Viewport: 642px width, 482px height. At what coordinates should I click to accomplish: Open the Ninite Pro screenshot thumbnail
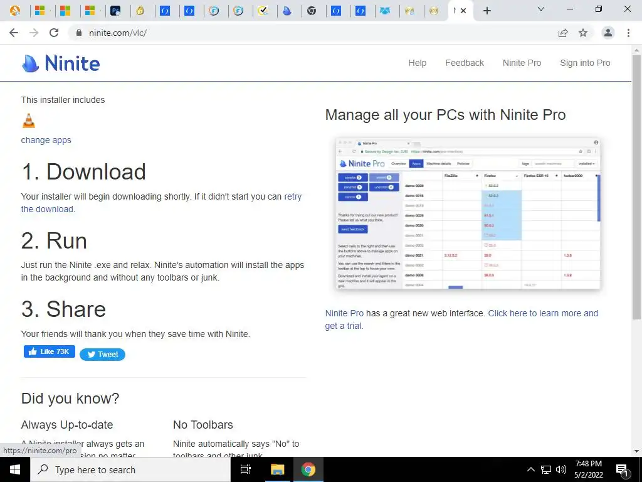pyautogui.click(x=468, y=213)
